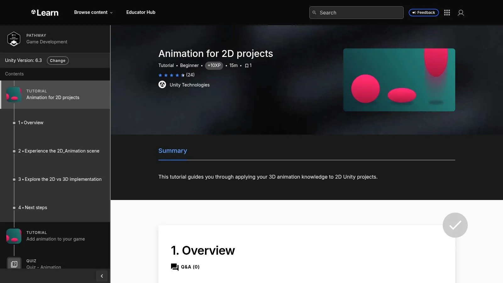The image size is (503, 283).
Task: Click the search magnifier icon
Action: click(314, 13)
